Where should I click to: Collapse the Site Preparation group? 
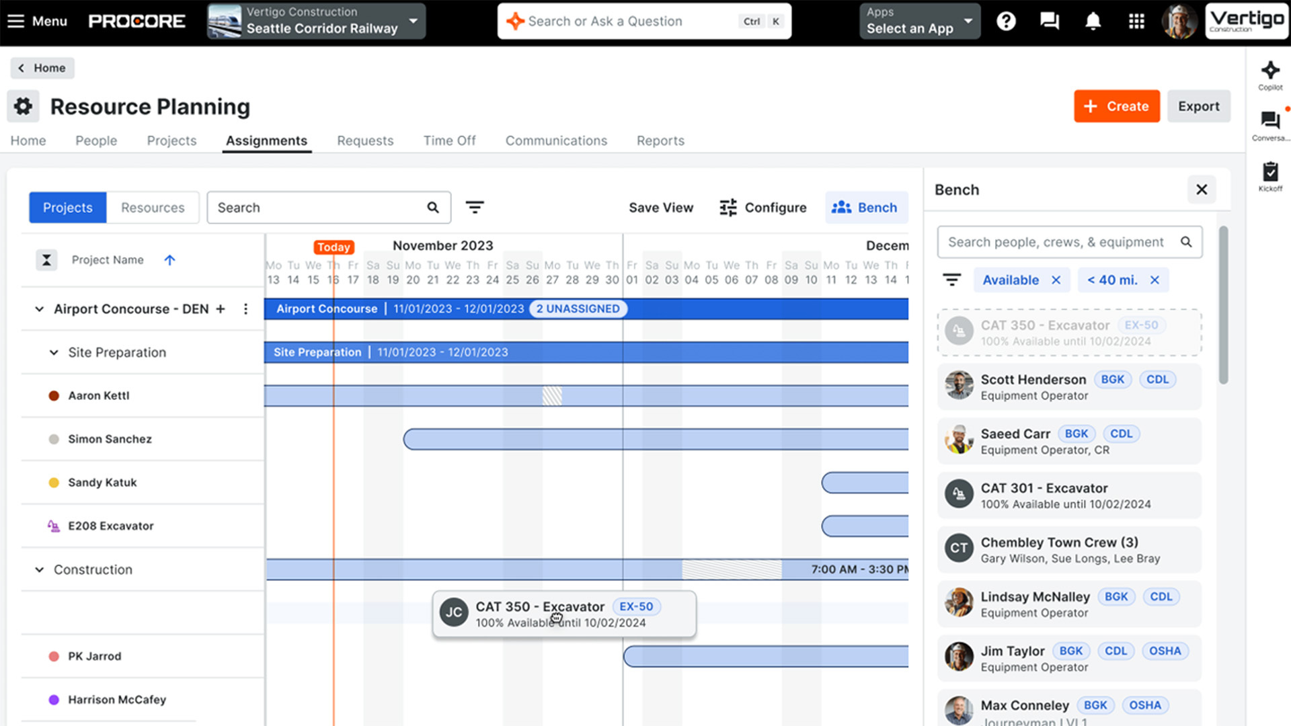[x=54, y=352]
